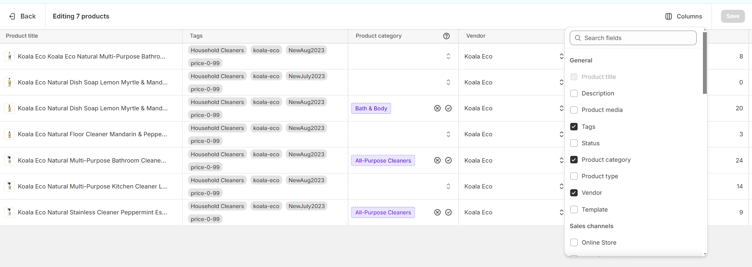Image resolution: width=752 pixels, height=267 pixels.
Task: Reject the Bath & Body category suggestion
Action: 437,108
